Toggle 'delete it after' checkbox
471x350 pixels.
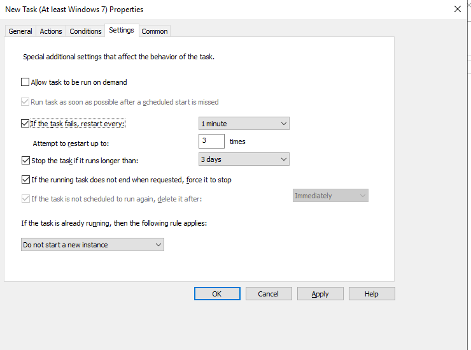[x=25, y=199]
